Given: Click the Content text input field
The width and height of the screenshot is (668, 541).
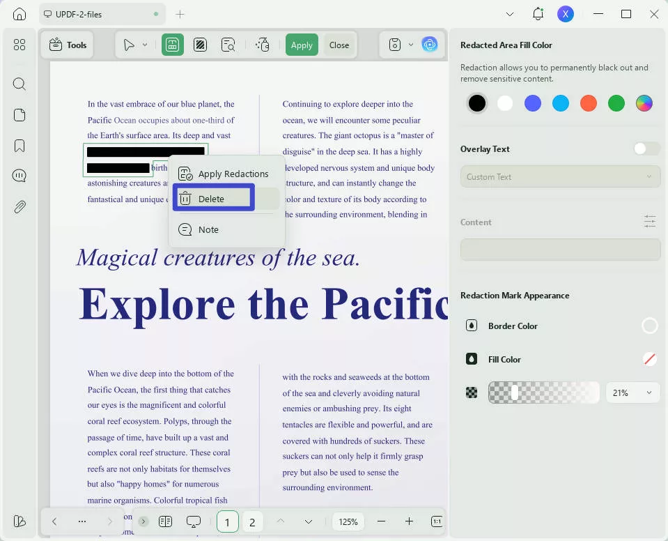Looking at the screenshot, I should tap(560, 250).
